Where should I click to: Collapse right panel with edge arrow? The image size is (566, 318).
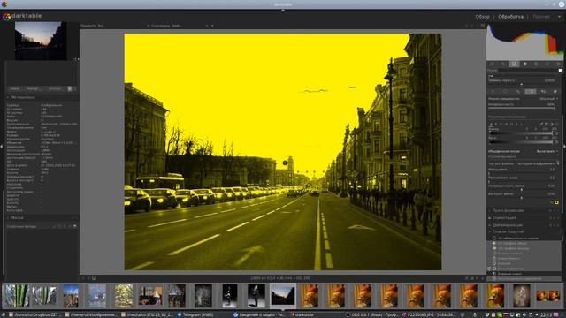coord(564,146)
